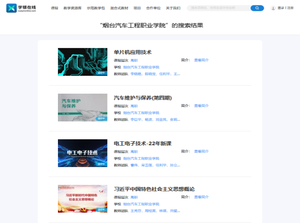Open the 混合式教材 menu item
Viewport: 300px width, 223px height.
click(x=119, y=8)
